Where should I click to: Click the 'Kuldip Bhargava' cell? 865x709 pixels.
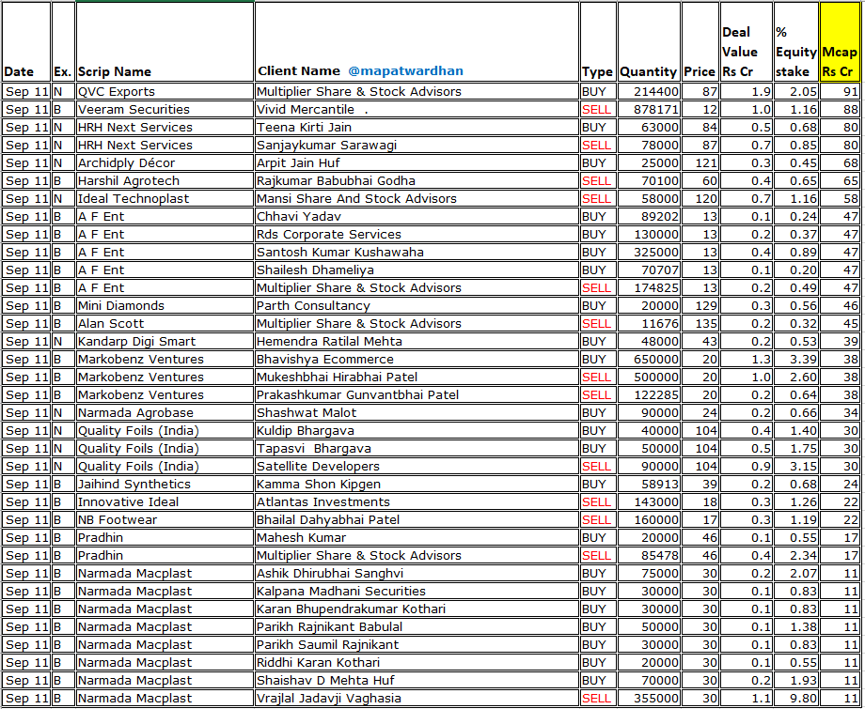tap(417, 430)
